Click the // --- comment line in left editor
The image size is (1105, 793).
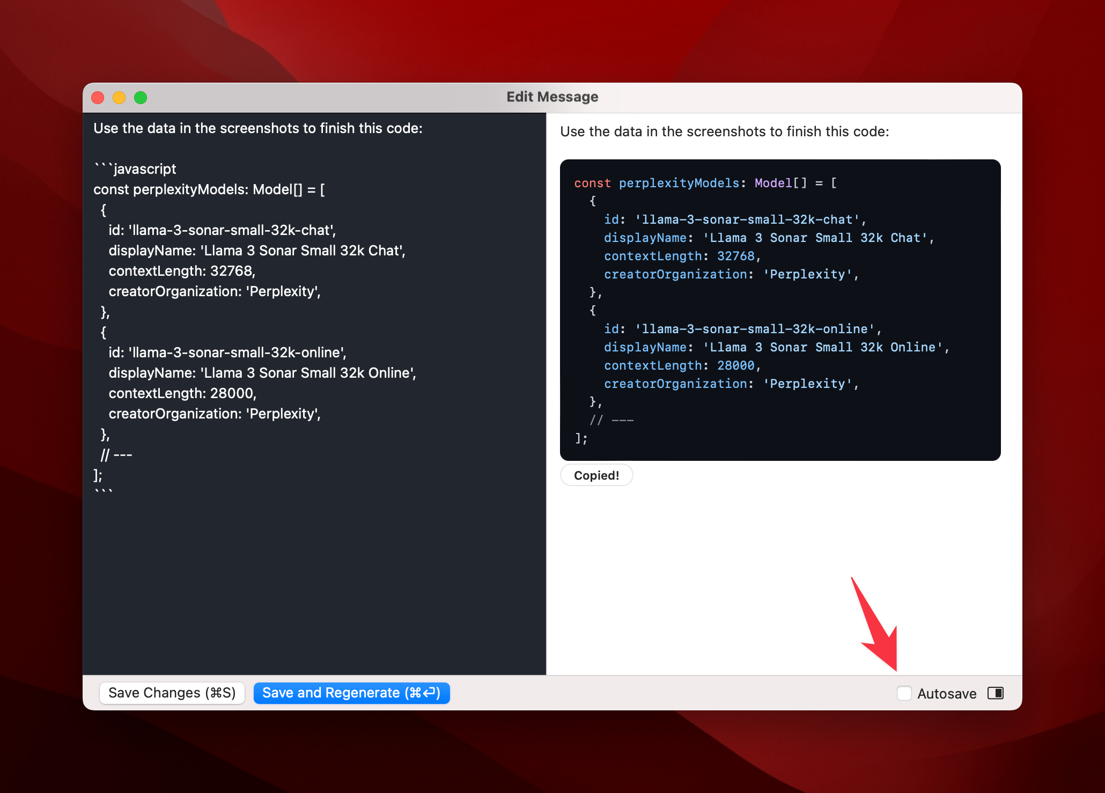pos(116,455)
